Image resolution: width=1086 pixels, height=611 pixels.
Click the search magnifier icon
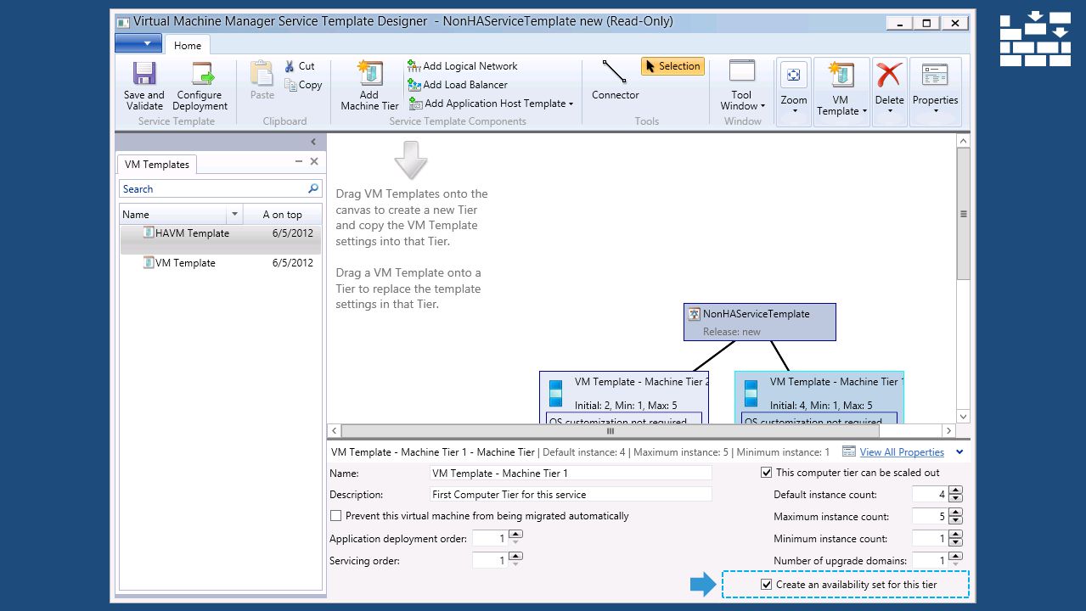[313, 188]
